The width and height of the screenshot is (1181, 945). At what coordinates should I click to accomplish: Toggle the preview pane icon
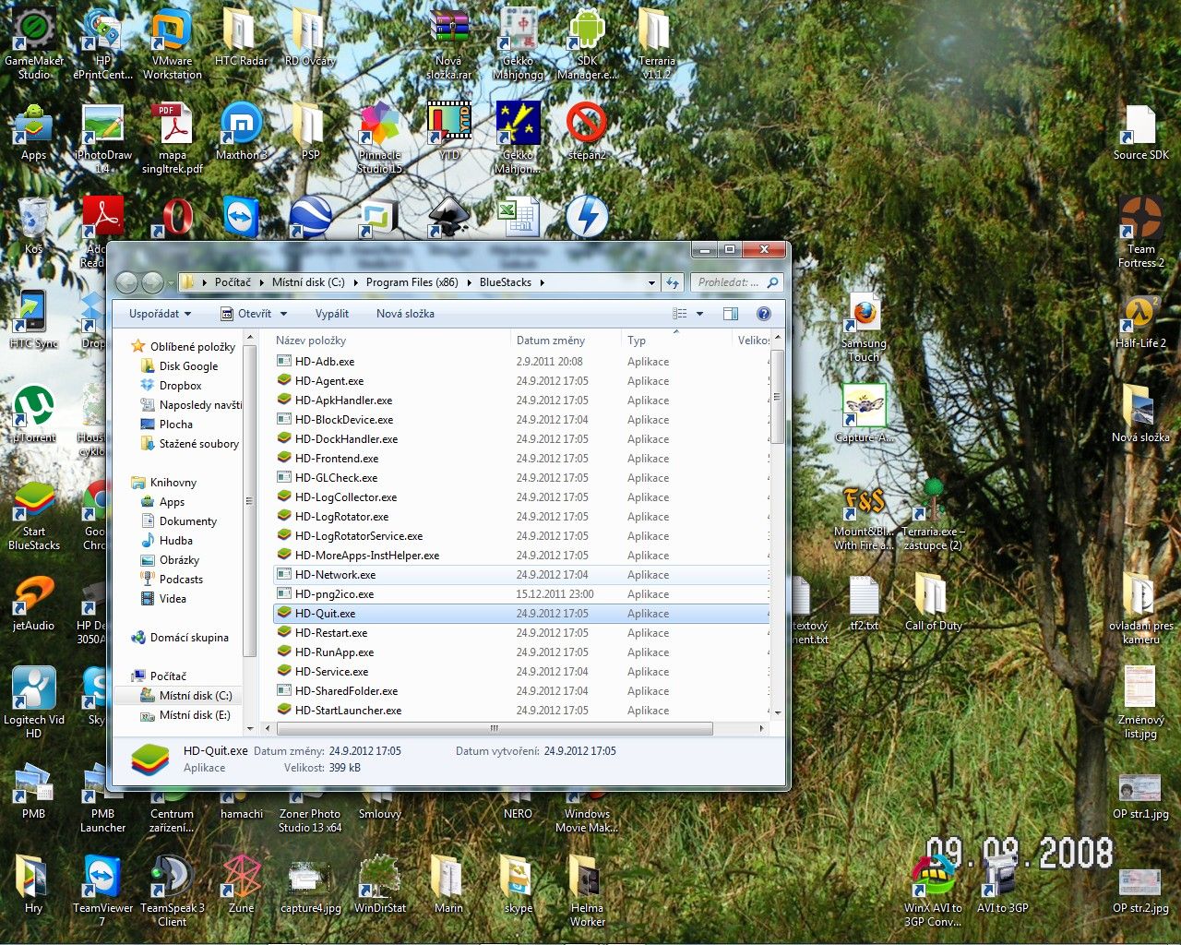coord(731,314)
